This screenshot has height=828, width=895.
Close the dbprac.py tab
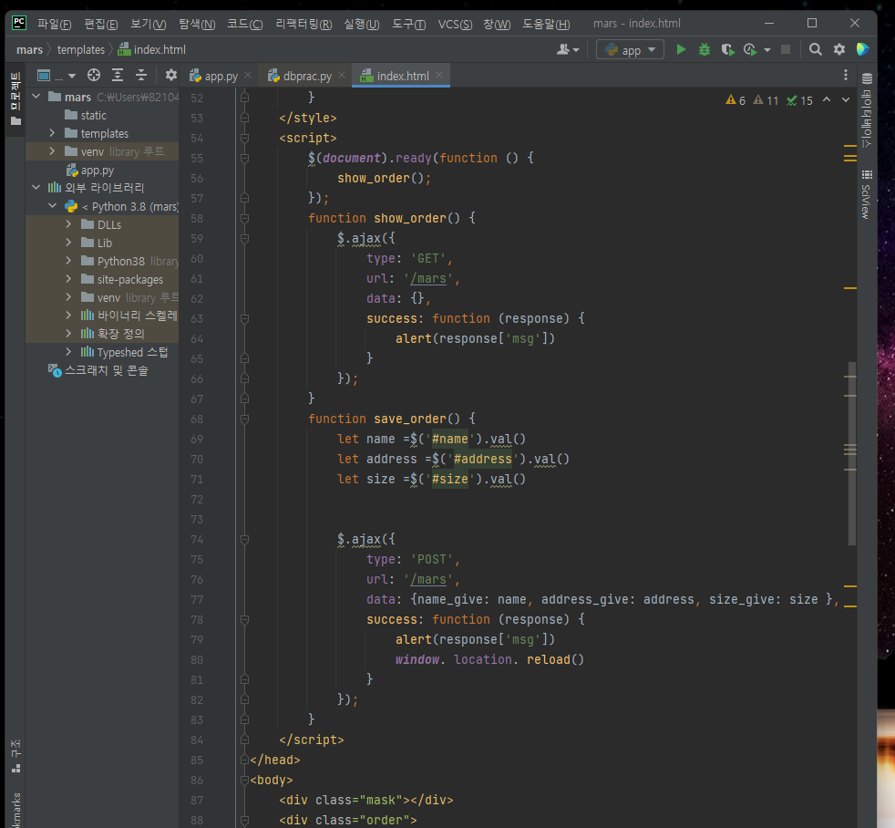(x=342, y=76)
